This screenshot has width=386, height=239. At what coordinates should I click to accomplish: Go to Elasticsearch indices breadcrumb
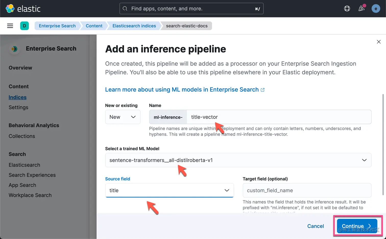pos(134,26)
